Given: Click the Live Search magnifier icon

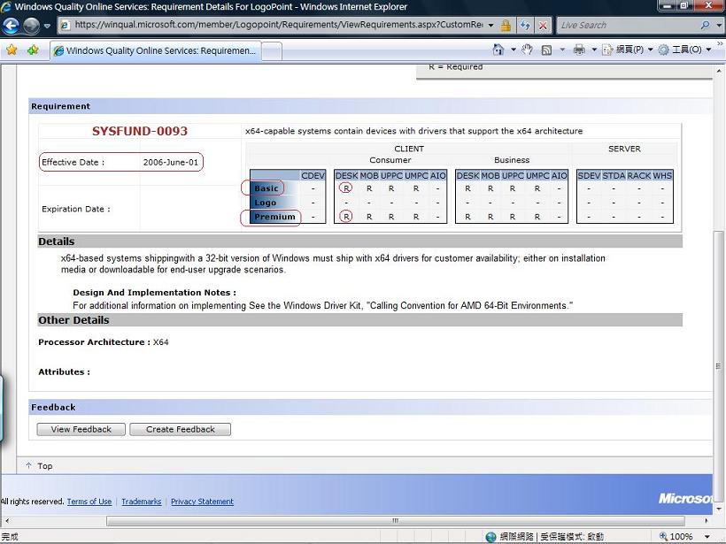Looking at the screenshot, I should (x=705, y=26).
